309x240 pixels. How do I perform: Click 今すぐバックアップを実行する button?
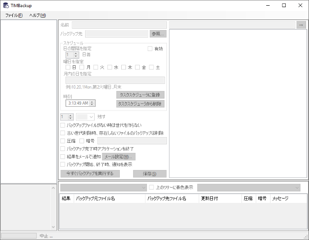point(90,174)
